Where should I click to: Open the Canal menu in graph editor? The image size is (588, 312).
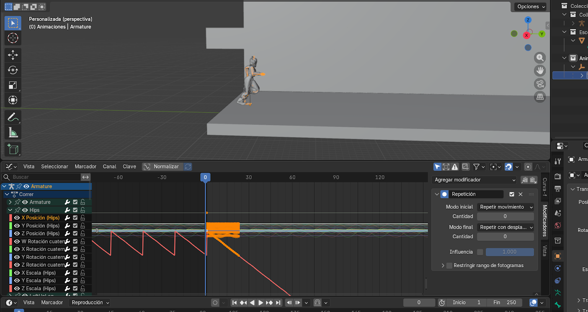109,166
